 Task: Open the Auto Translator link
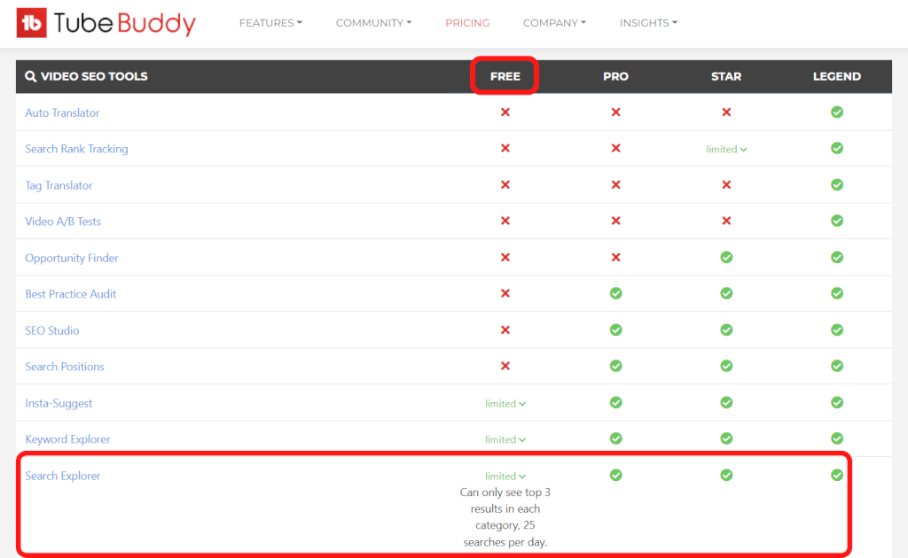[62, 112]
